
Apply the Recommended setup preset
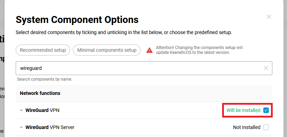(x=43, y=50)
